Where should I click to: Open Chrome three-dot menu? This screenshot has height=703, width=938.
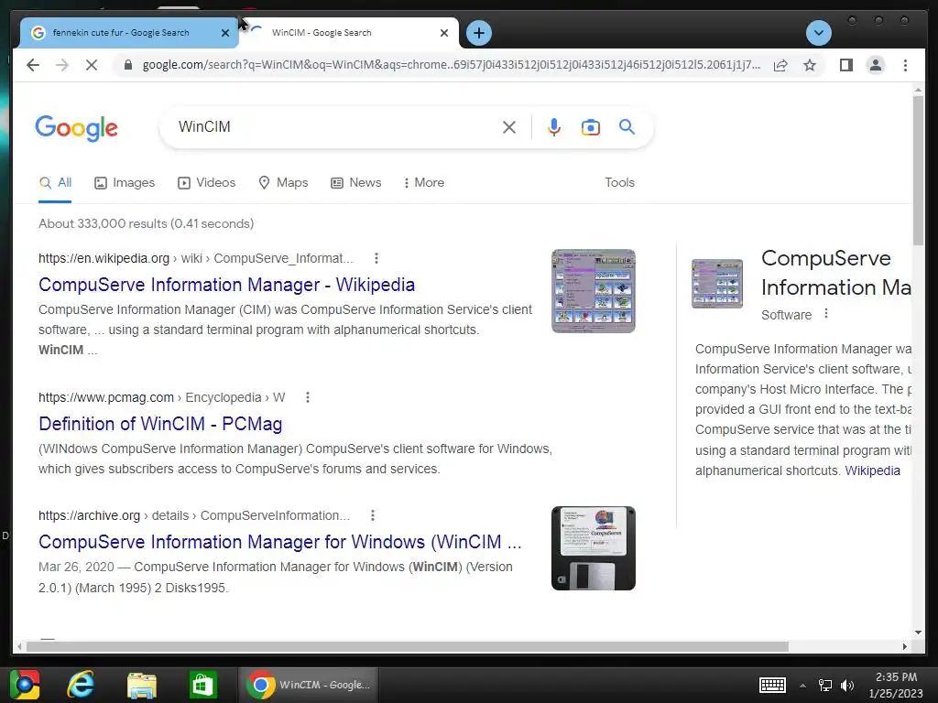905,65
